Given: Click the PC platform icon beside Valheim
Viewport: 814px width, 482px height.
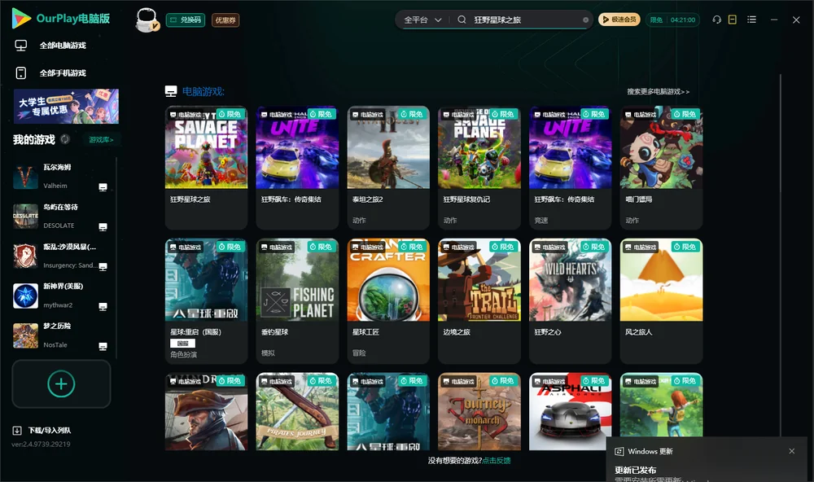Looking at the screenshot, I should [x=103, y=187].
